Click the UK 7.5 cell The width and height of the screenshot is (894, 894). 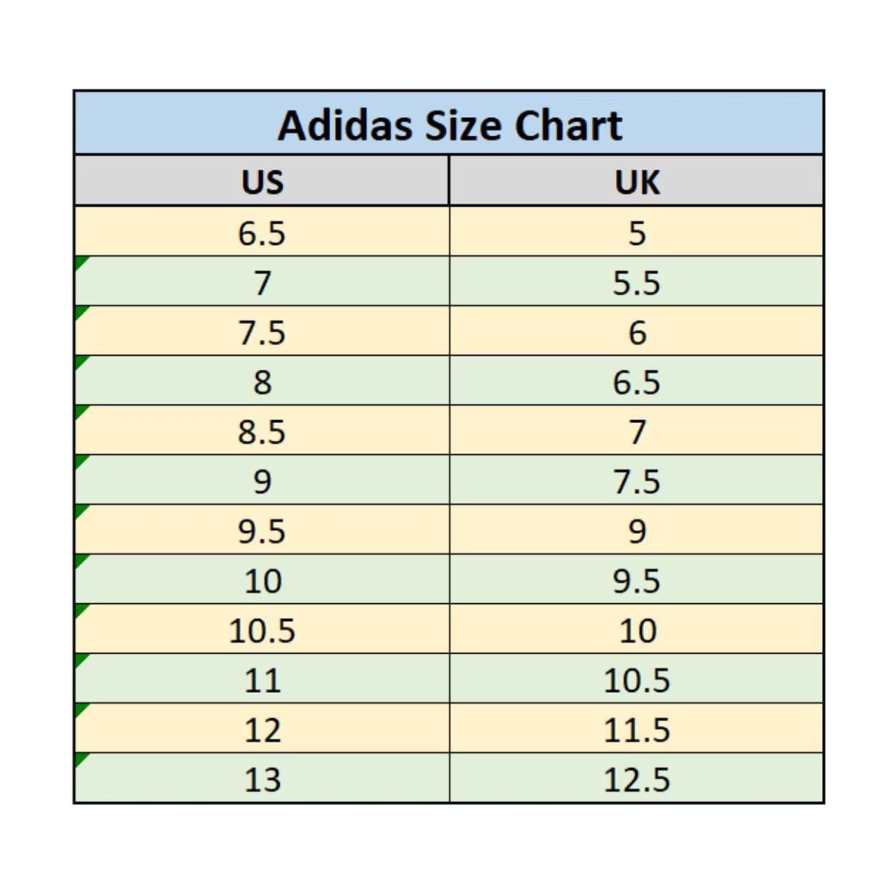coord(637,481)
